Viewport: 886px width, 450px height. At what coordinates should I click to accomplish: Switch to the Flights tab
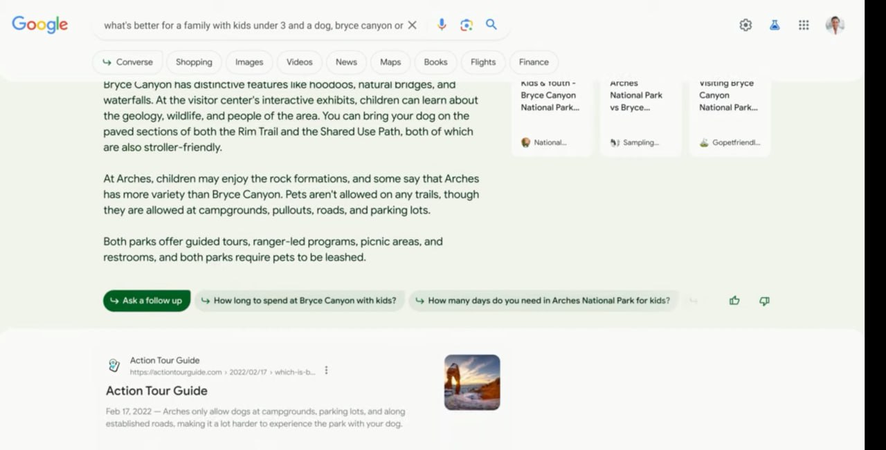[x=483, y=62]
